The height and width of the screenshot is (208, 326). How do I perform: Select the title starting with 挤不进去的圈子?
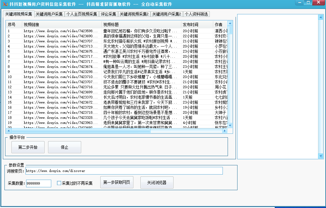tap(139, 82)
